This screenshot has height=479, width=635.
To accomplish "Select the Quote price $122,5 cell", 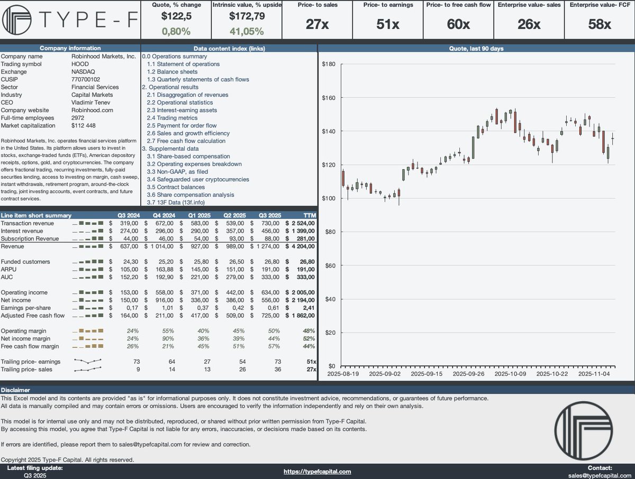I will point(176,16).
